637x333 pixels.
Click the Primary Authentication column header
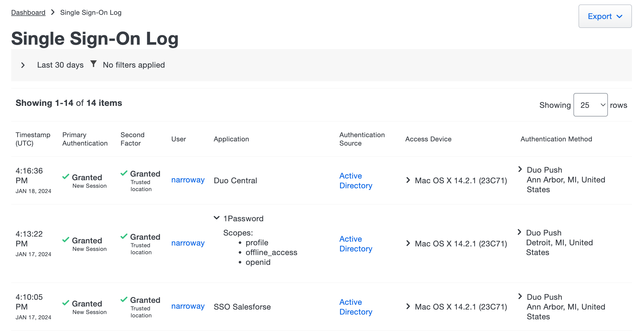tap(85, 139)
